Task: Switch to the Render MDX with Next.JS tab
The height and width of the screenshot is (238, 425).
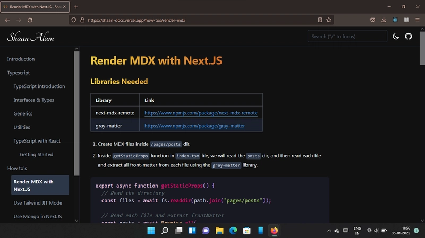Action: pyautogui.click(x=35, y=7)
